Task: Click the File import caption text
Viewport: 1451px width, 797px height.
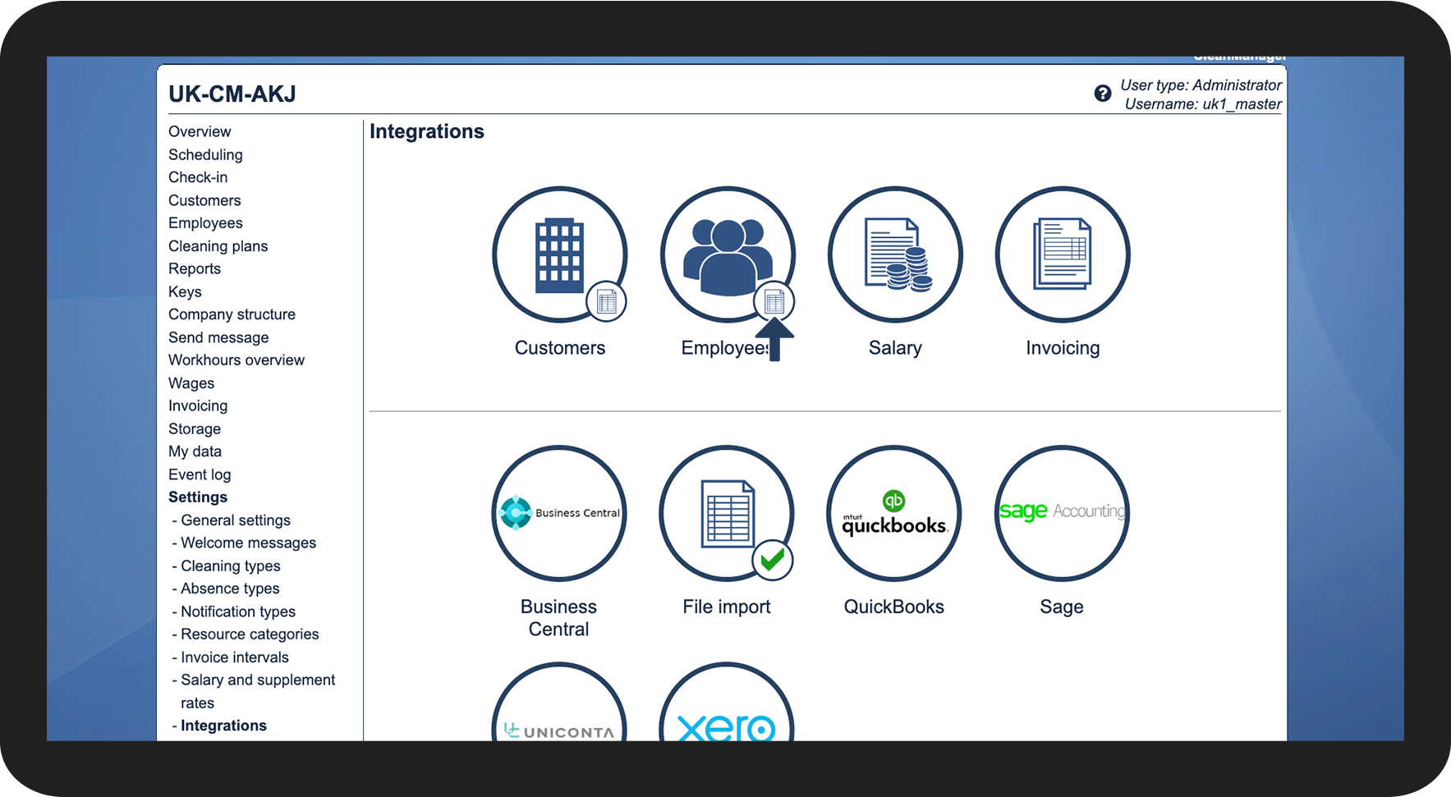Action: coord(727,607)
